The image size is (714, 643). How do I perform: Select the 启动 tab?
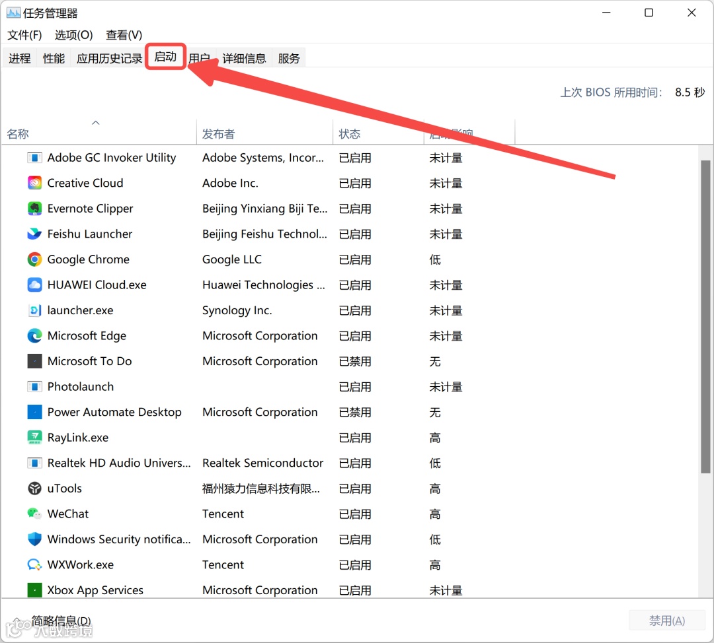[x=165, y=57]
